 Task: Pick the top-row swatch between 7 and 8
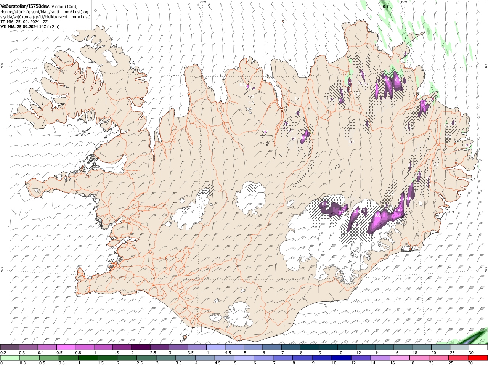[291, 347]
